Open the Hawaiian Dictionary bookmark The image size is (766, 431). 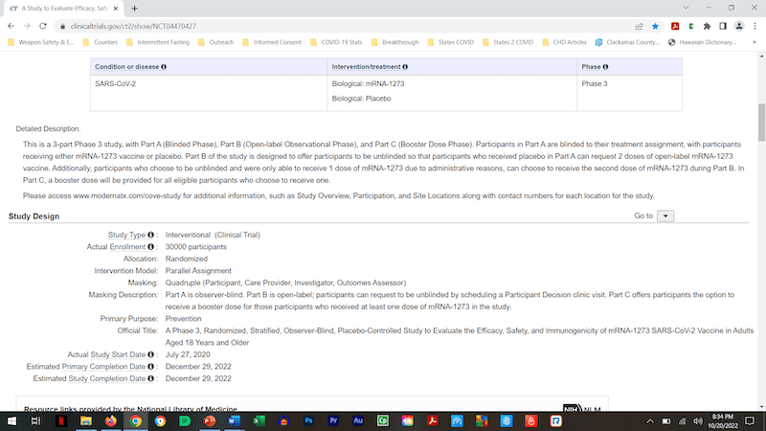[x=702, y=42]
